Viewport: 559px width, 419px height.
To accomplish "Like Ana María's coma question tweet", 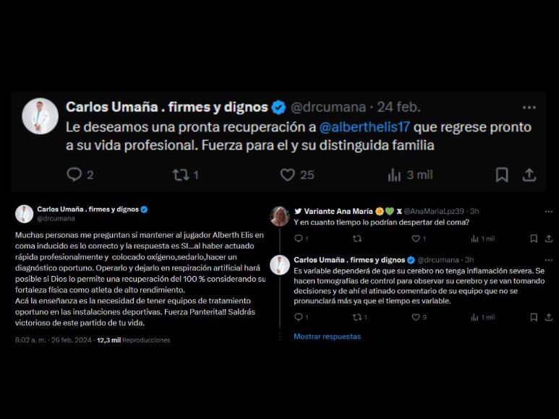I will 416,238.
